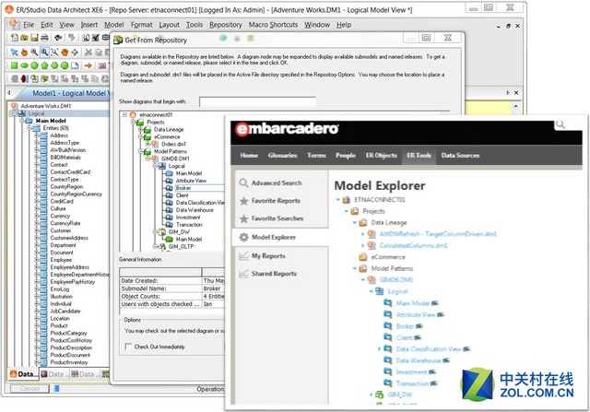This screenshot has height=412, width=590.
Task: Open CalculatedColumns.dm1 link in Model Explorer
Action: tap(413, 246)
